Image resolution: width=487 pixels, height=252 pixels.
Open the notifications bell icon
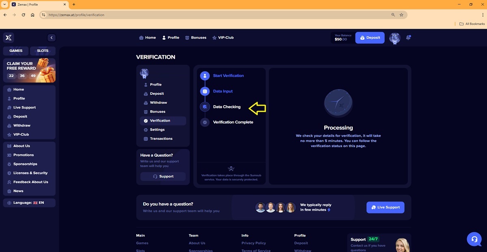click(408, 37)
